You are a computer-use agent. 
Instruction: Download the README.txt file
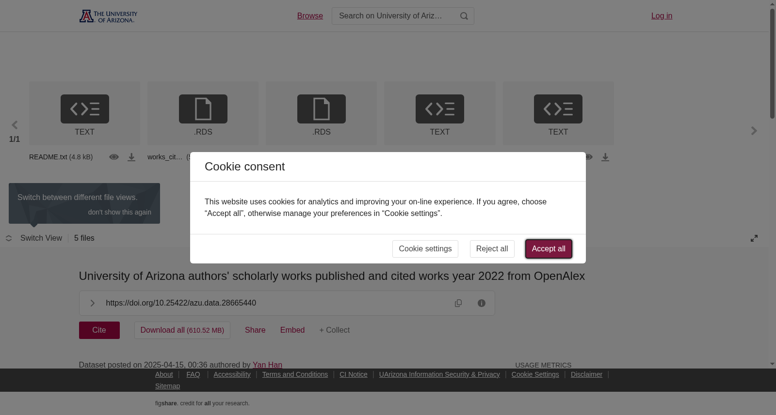131,157
